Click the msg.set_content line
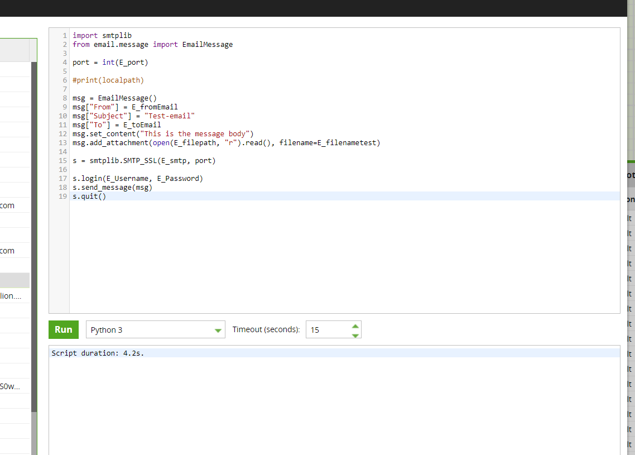The width and height of the screenshot is (635, 455). coord(163,133)
